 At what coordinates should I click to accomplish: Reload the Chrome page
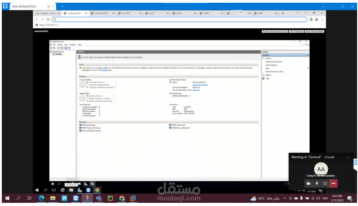click(48, 20)
